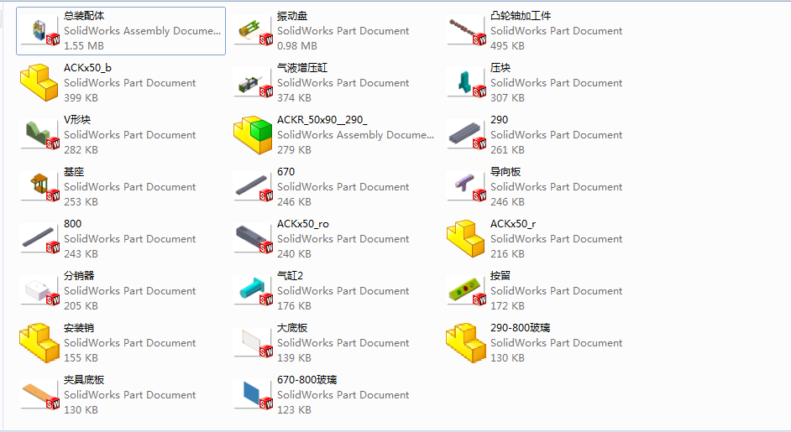Select the 按留 part icon
This screenshot has height=432, width=791.
(x=466, y=291)
